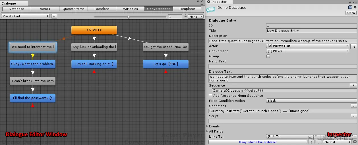Click the Demo Database speech bubble icon
Image resolution: width=358 pixels, height=145 pixels.
(x=211, y=9)
